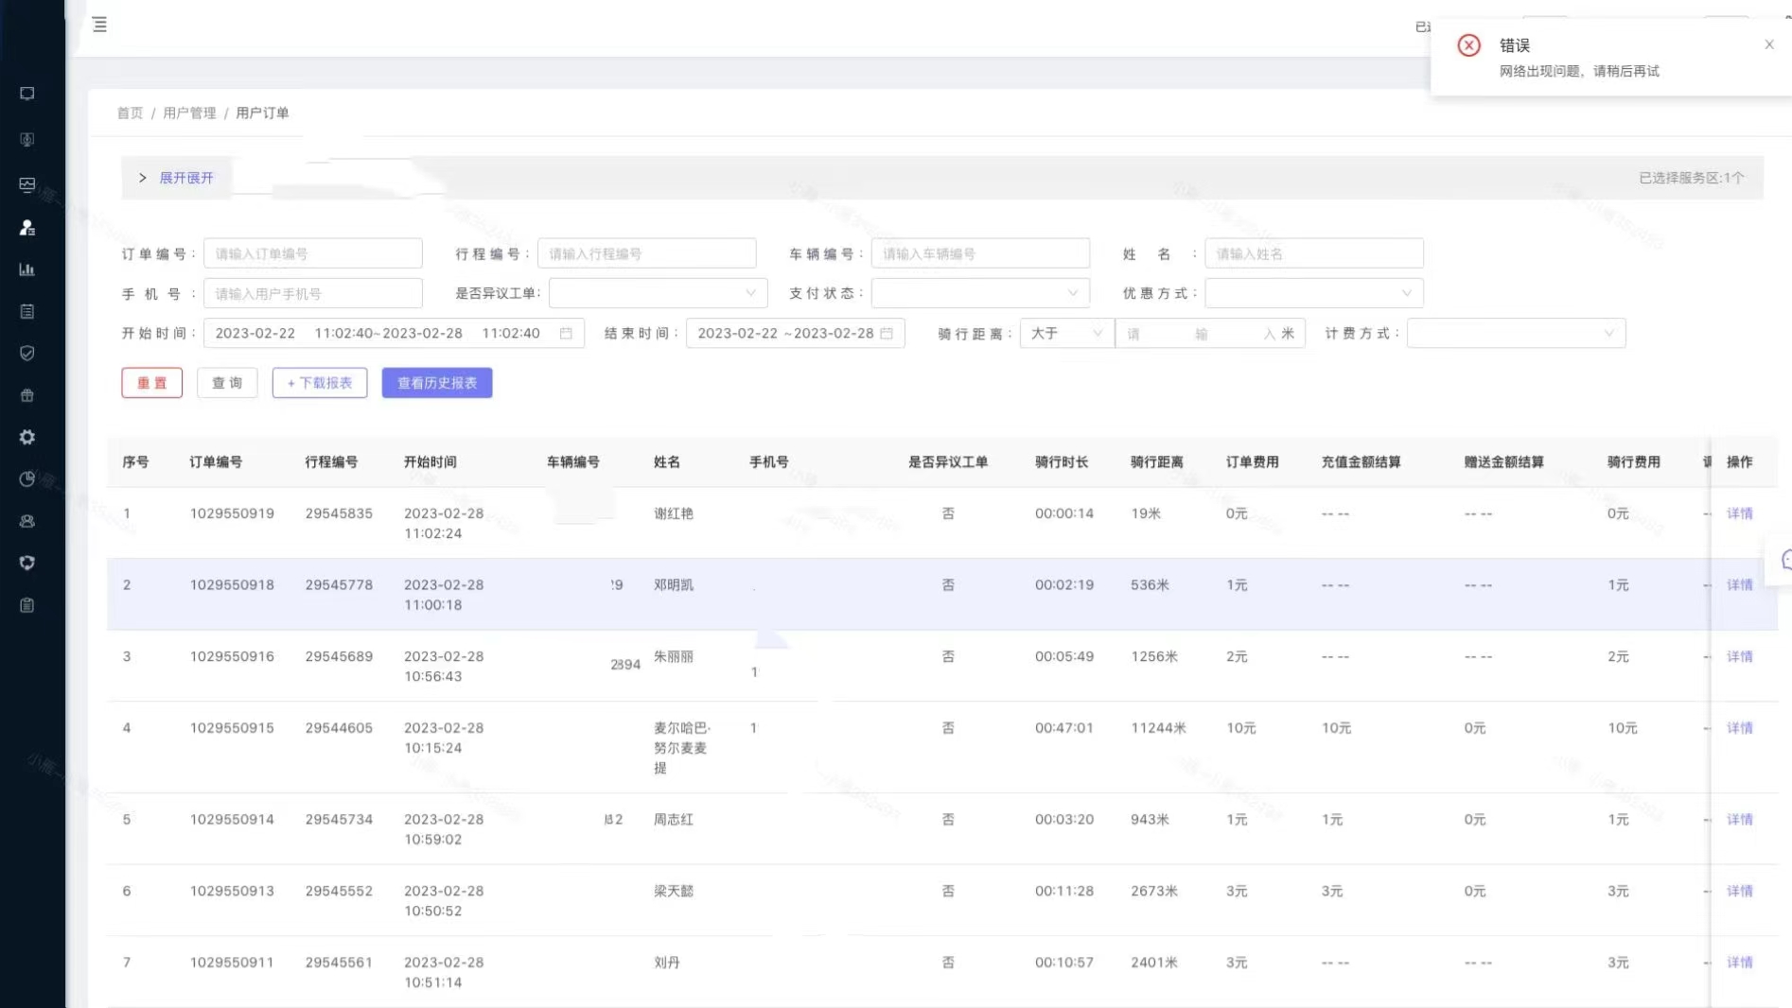This screenshot has height=1008, width=1792.
Task: Open the monitor with line chart sidebar icon
Action: (27, 184)
